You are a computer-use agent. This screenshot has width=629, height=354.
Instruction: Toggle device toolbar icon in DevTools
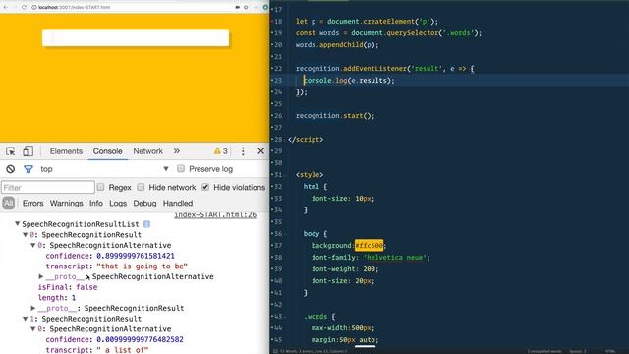pyautogui.click(x=28, y=151)
